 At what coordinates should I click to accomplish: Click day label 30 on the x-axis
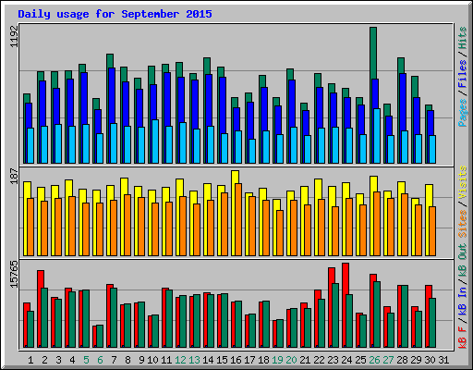click(x=430, y=360)
